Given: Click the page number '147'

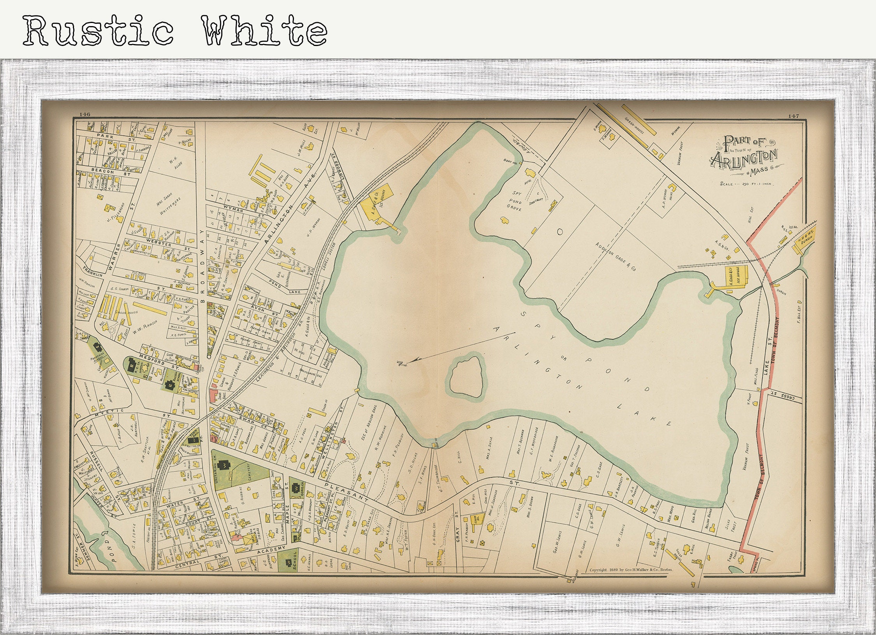Looking at the screenshot, I should click(x=793, y=116).
